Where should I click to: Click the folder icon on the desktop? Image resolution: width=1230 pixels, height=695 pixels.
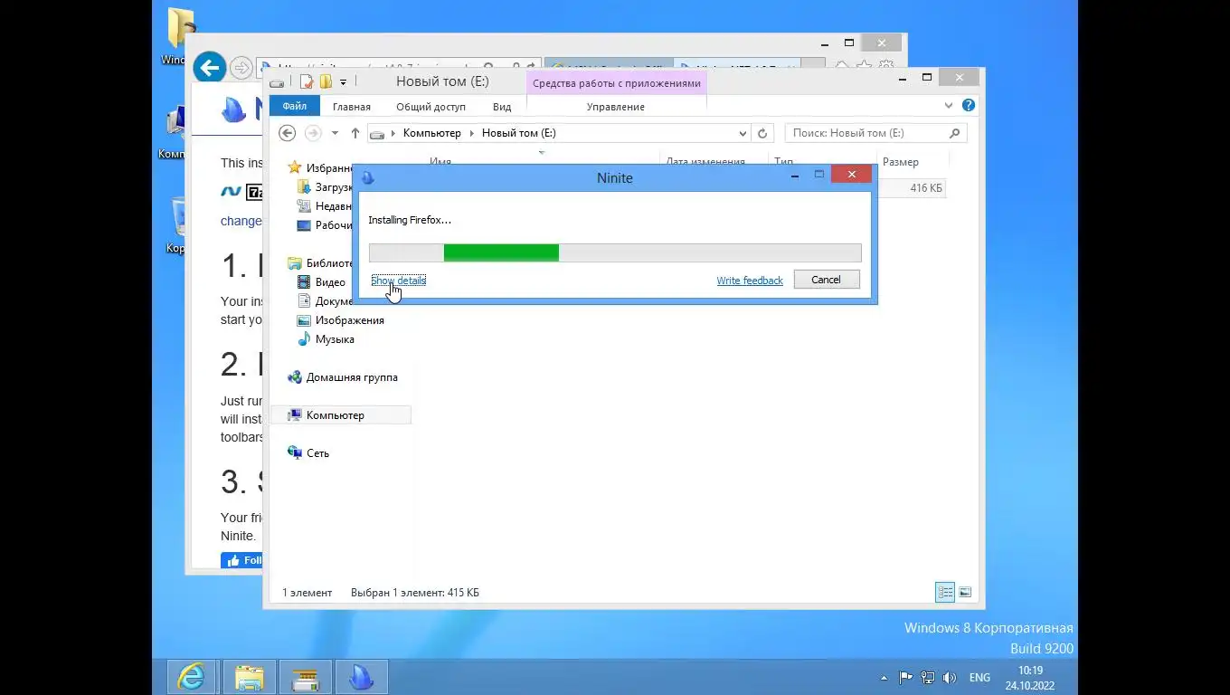180,29
